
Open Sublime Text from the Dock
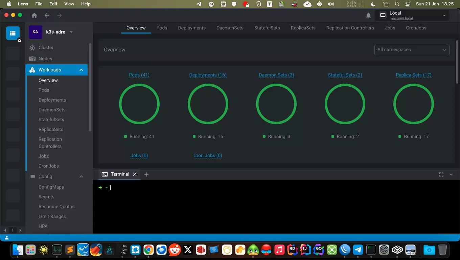[70, 250]
